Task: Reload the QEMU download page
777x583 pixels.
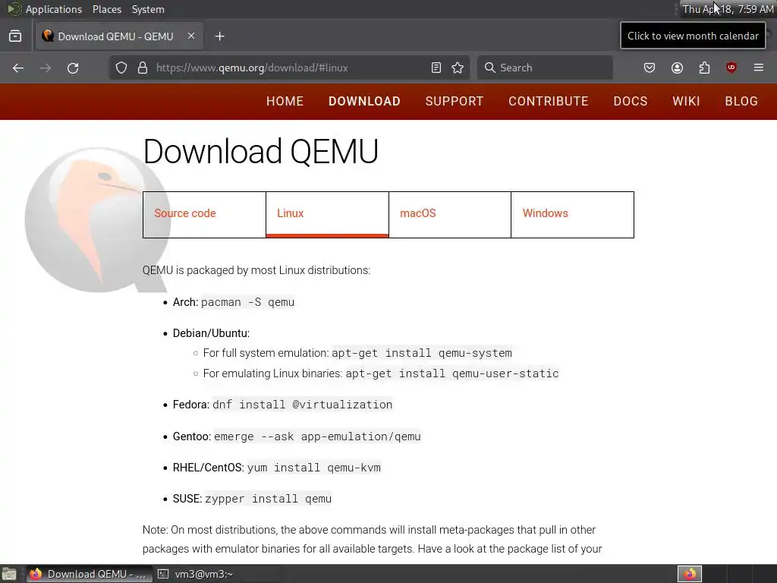Action: coord(73,68)
